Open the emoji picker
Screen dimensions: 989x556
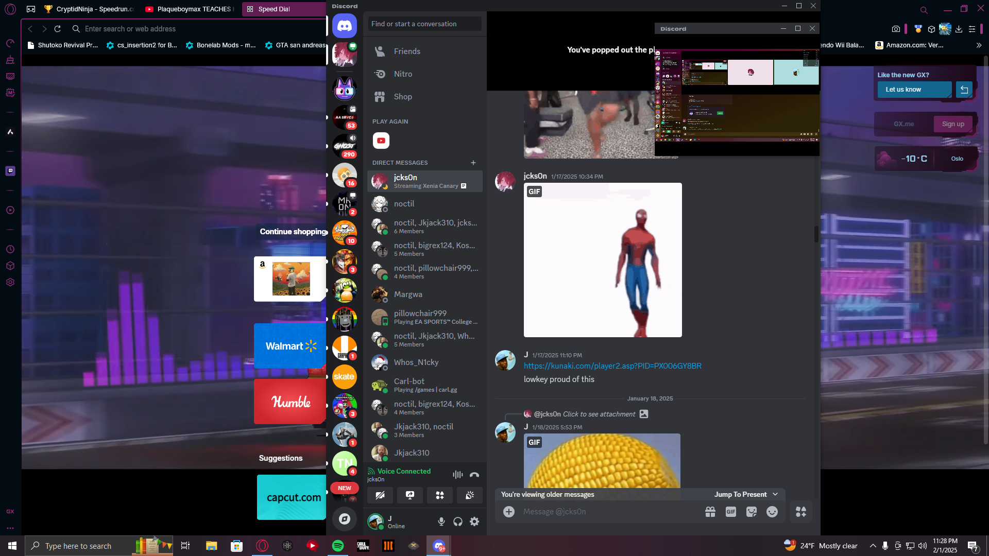pyautogui.click(x=772, y=512)
